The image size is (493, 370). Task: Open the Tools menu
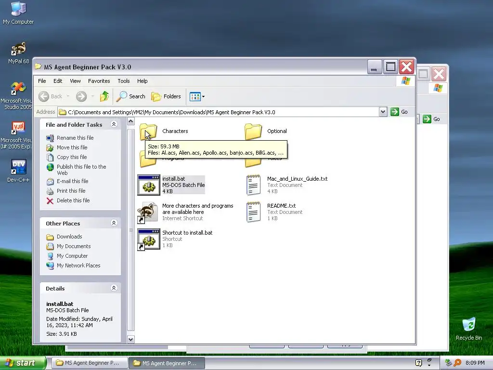pyautogui.click(x=124, y=81)
